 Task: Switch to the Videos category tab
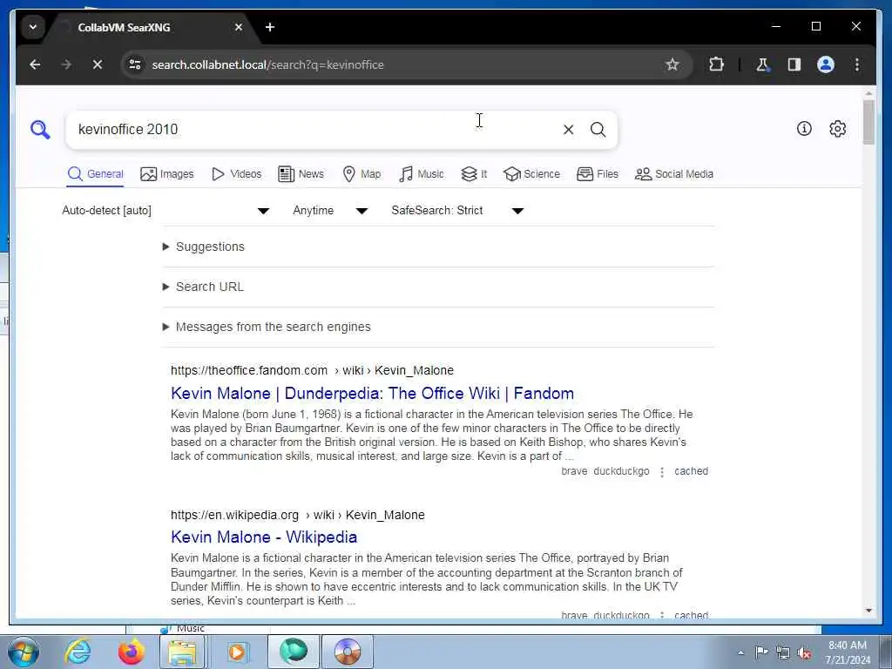[x=236, y=174]
